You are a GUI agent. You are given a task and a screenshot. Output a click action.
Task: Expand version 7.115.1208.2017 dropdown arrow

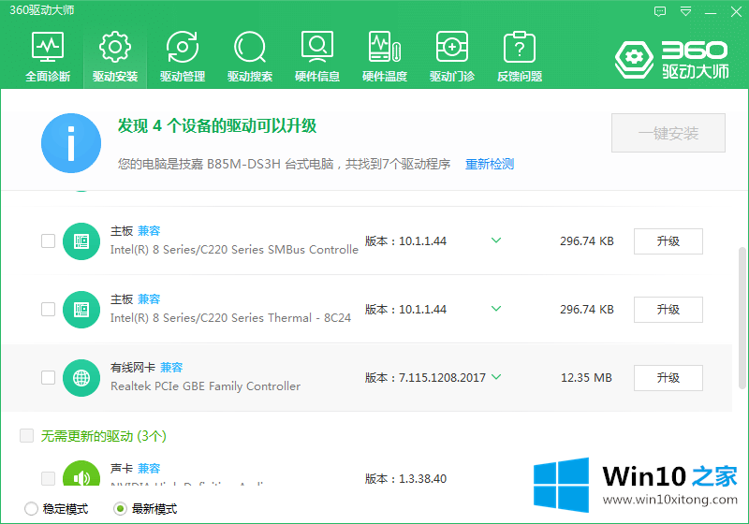[496, 376]
